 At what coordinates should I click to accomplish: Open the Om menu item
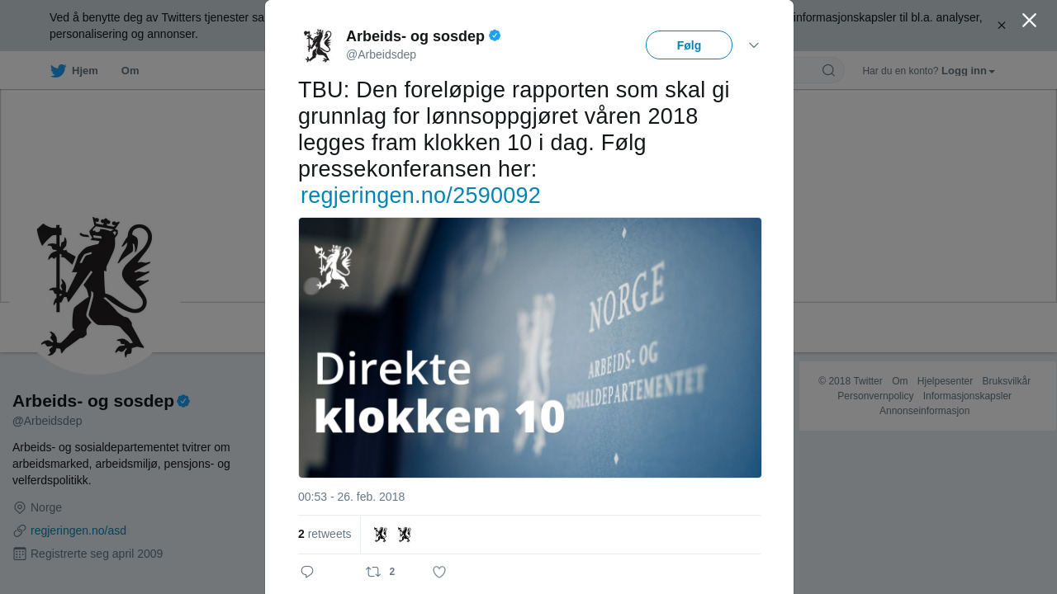(130, 71)
